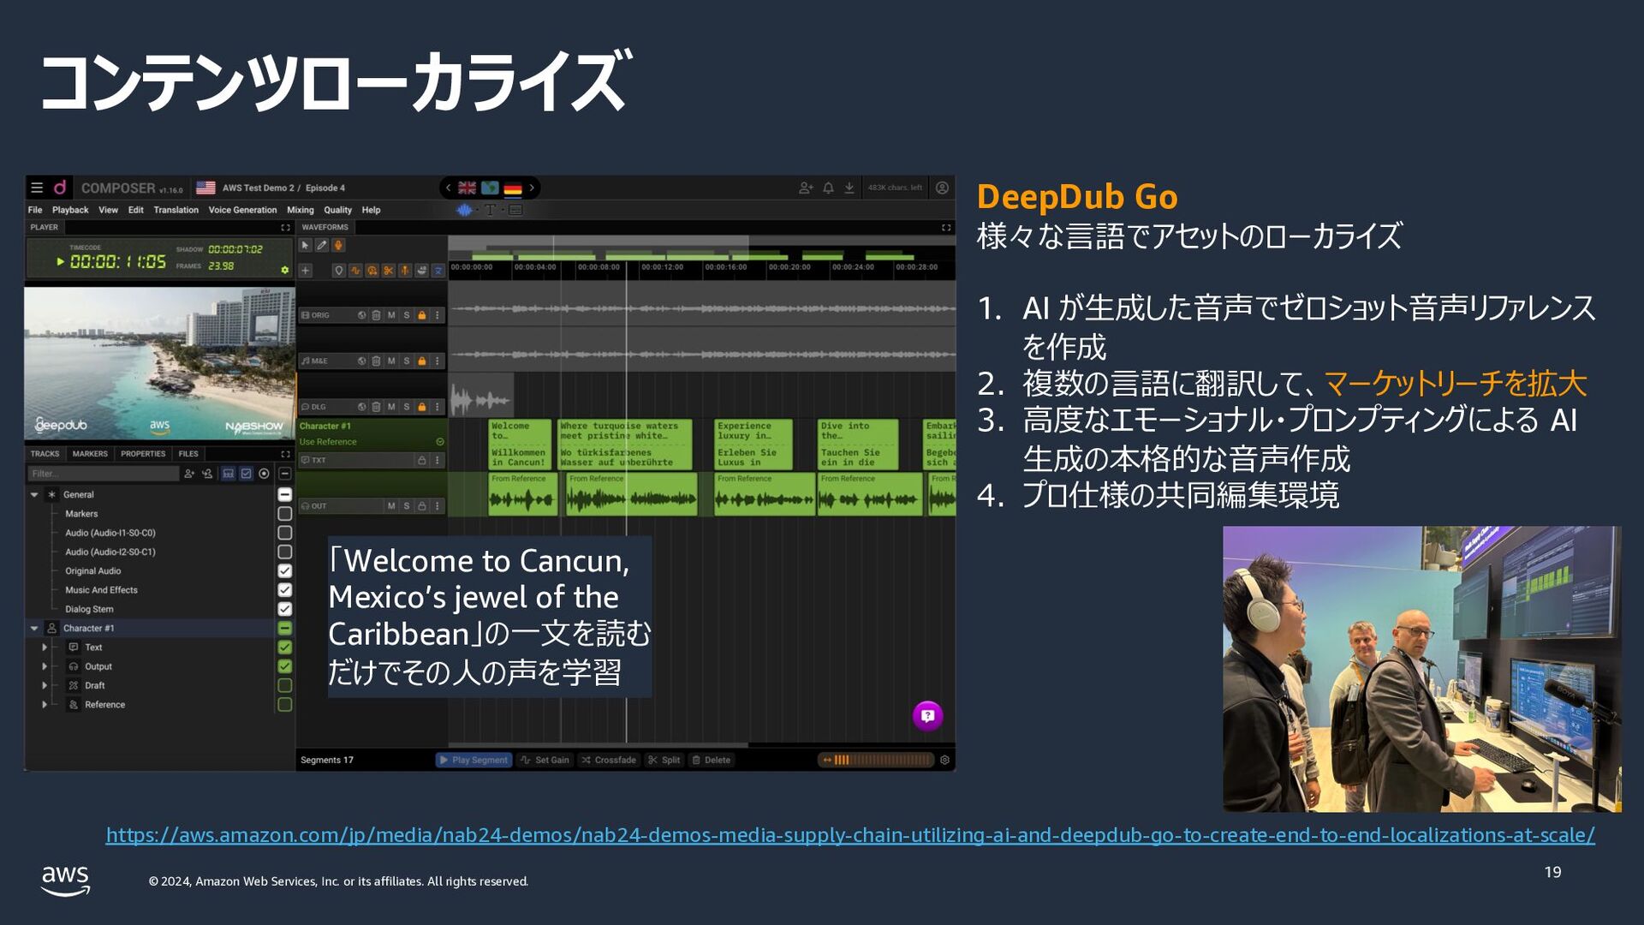The height and width of the screenshot is (925, 1644).
Task: Click the location marker pin tool
Action: point(339,271)
